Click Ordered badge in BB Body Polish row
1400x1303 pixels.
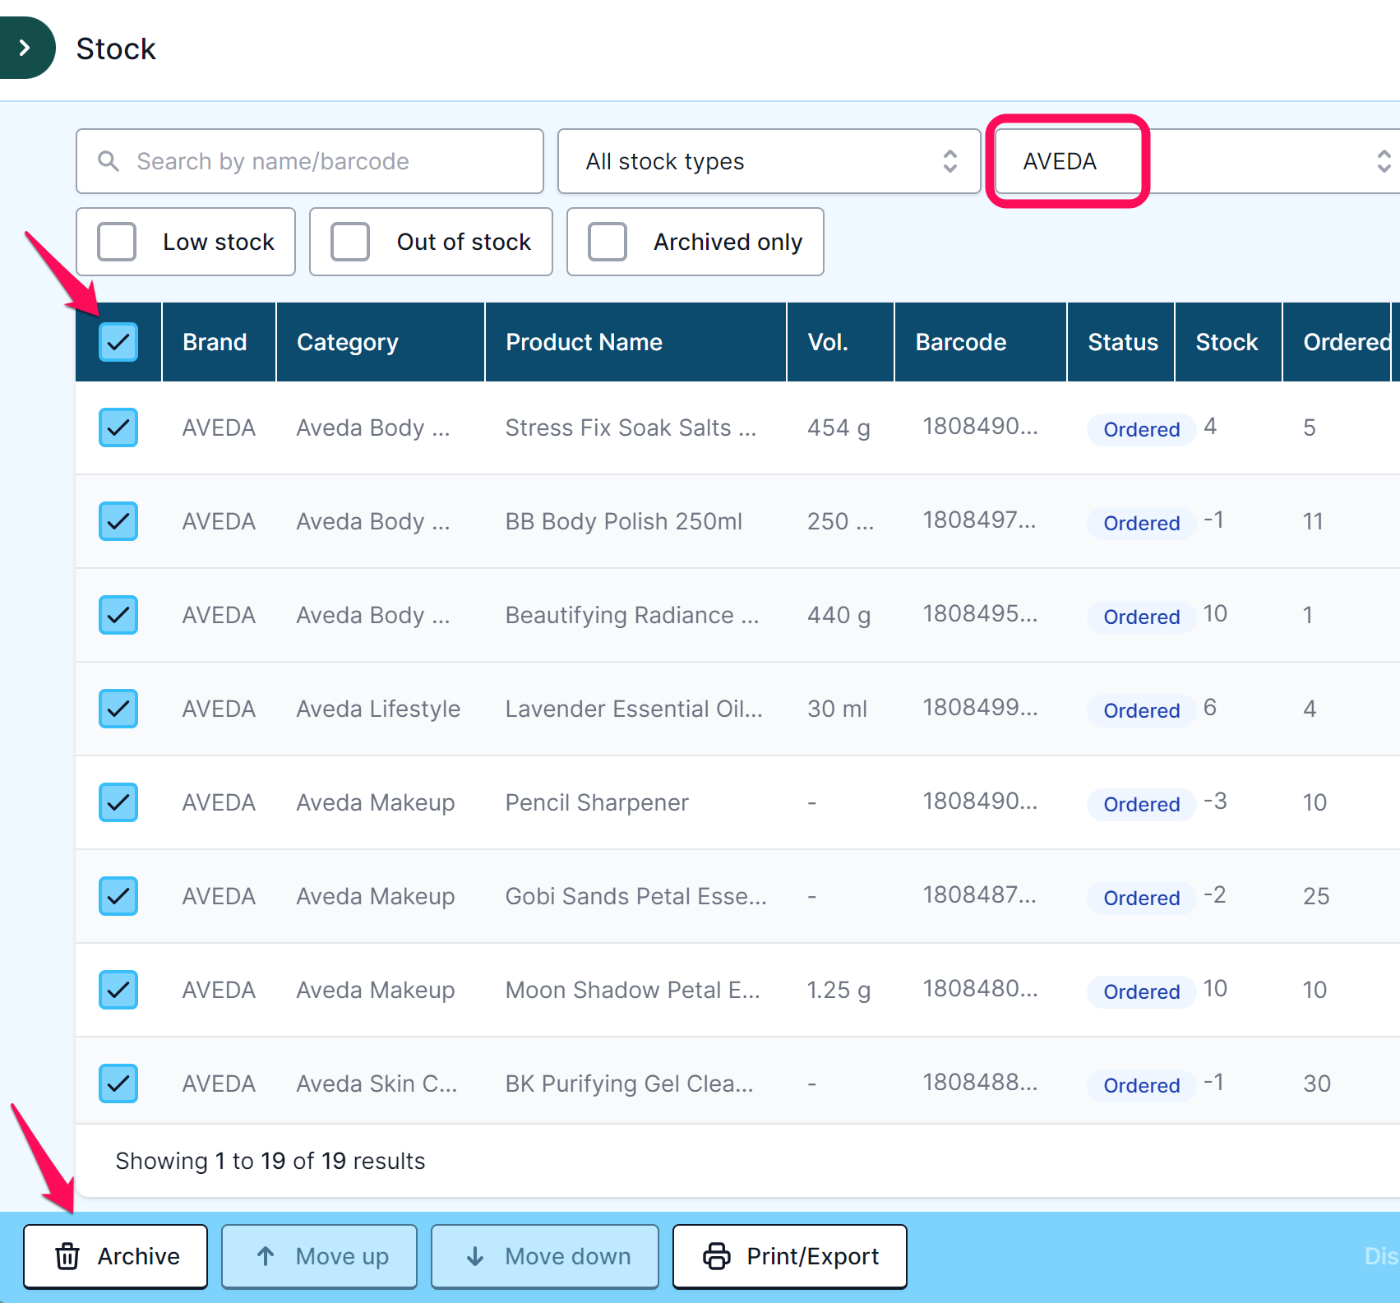pos(1141,523)
